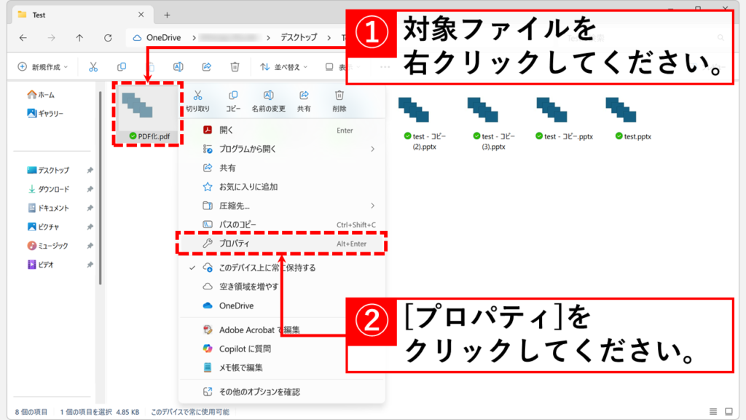Select メモ帳で編集 in context menu
Image resolution: width=746 pixels, height=420 pixels.
(282, 367)
